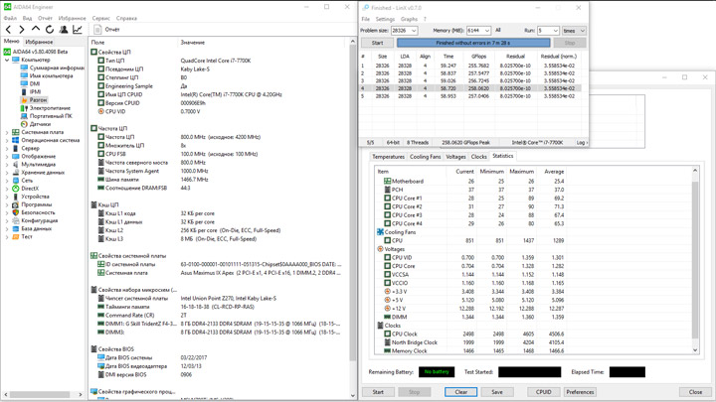Screen dimensions: 716x402
Task: Open the Graphs menu in LinX
Action: pyautogui.click(x=409, y=19)
